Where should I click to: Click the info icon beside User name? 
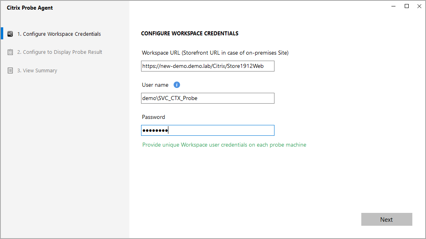pyautogui.click(x=177, y=85)
